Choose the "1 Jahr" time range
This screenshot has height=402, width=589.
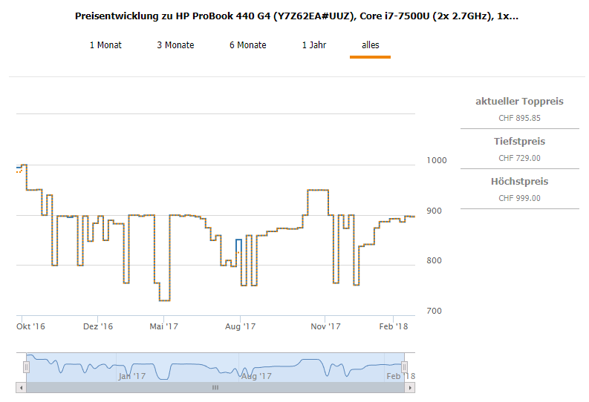coord(313,45)
